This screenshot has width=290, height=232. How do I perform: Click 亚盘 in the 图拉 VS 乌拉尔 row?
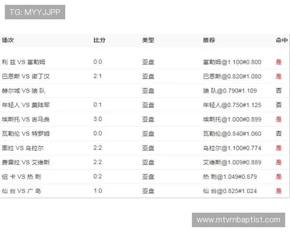pyautogui.click(x=148, y=148)
